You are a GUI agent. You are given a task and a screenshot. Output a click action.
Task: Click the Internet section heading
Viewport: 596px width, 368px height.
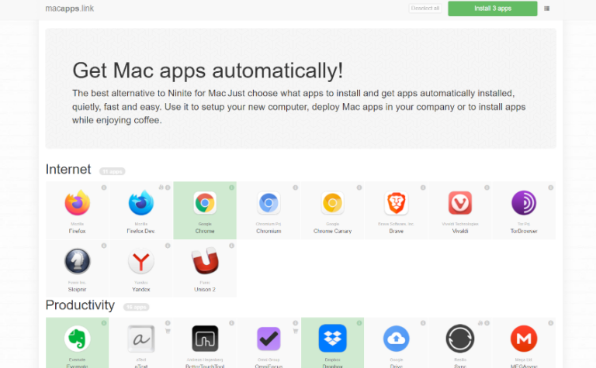coord(68,169)
